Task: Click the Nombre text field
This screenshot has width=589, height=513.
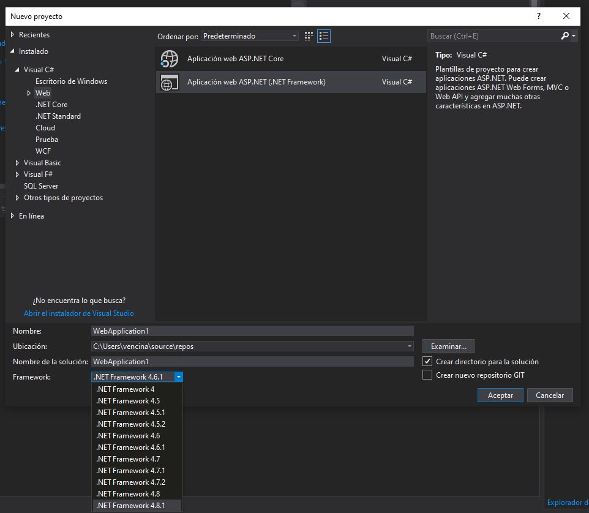Action: tap(252, 331)
